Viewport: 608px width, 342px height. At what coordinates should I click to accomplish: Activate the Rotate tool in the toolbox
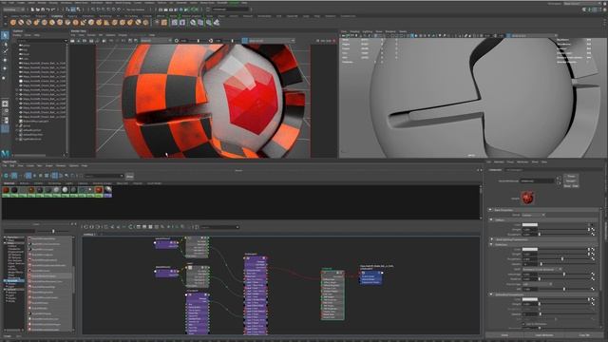pyautogui.click(x=5, y=68)
